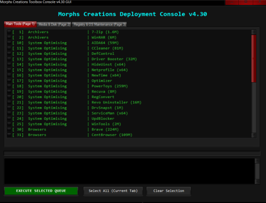Click the CCleaner (81M) text

[107, 48]
